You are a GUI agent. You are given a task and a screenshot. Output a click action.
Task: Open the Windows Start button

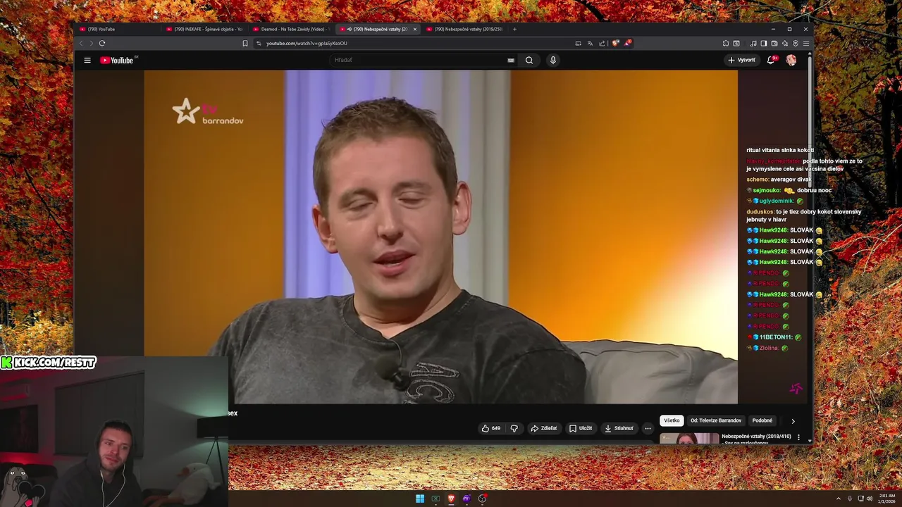point(420,499)
